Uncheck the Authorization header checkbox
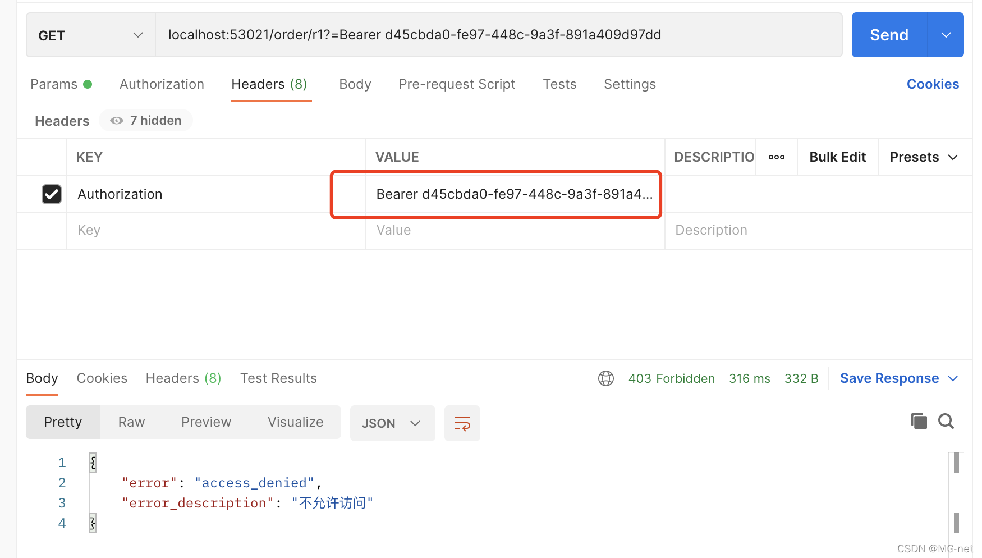 52,194
